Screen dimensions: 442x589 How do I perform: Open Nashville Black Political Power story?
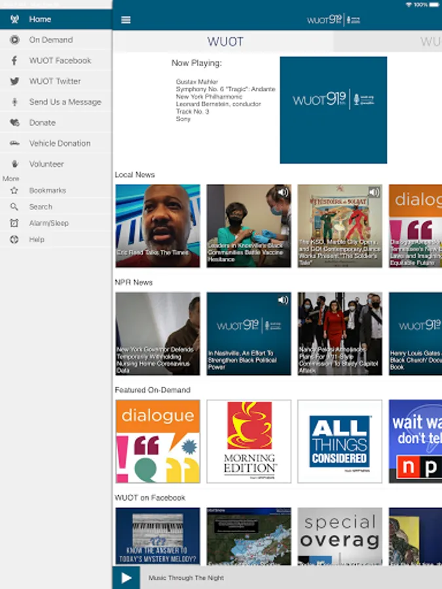(x=249, y=334)
